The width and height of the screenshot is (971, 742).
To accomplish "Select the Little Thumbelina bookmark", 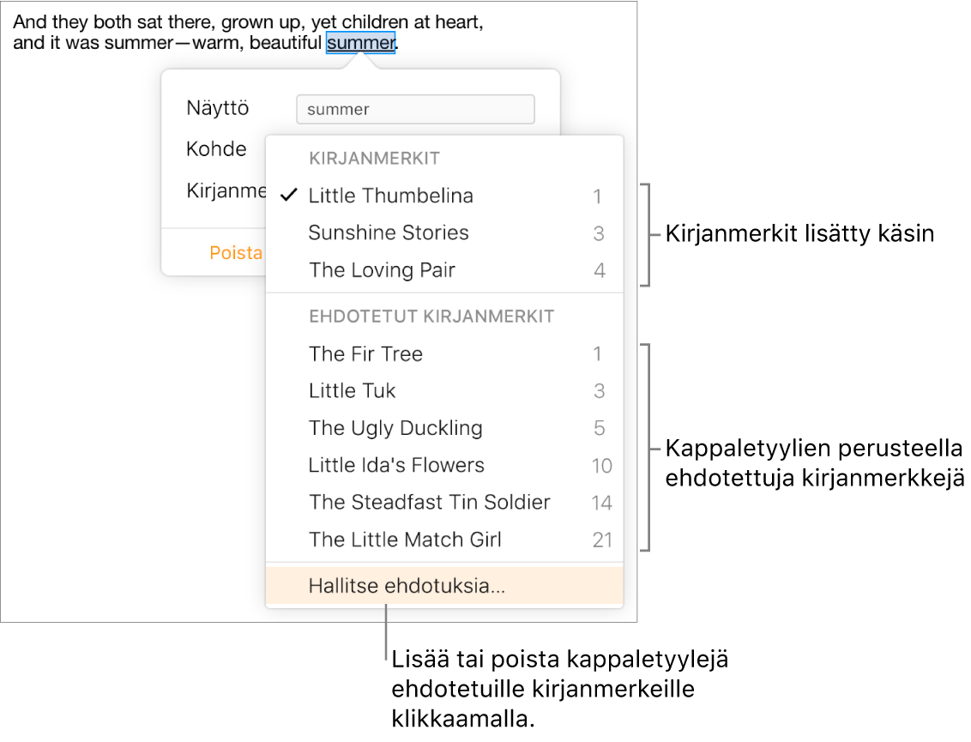I will [391, 196].
